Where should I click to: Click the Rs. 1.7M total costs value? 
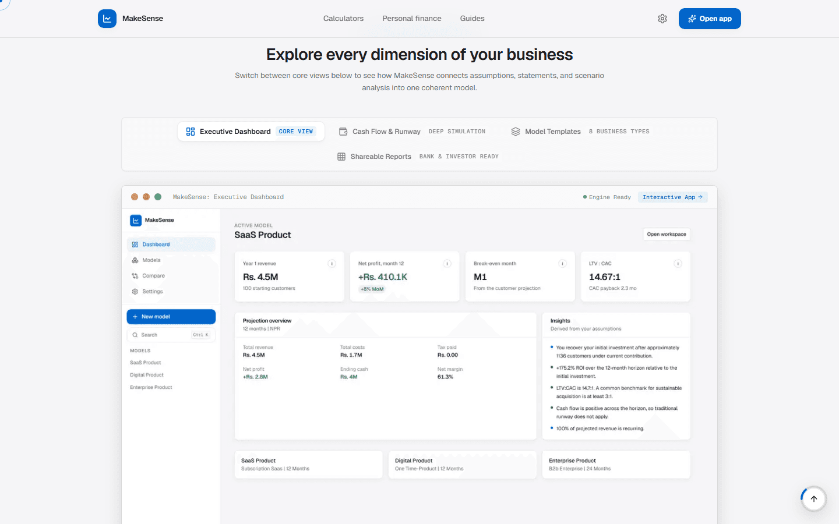351,355
